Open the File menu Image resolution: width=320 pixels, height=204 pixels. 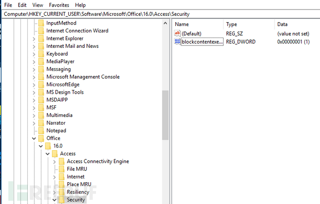(8, 5)
